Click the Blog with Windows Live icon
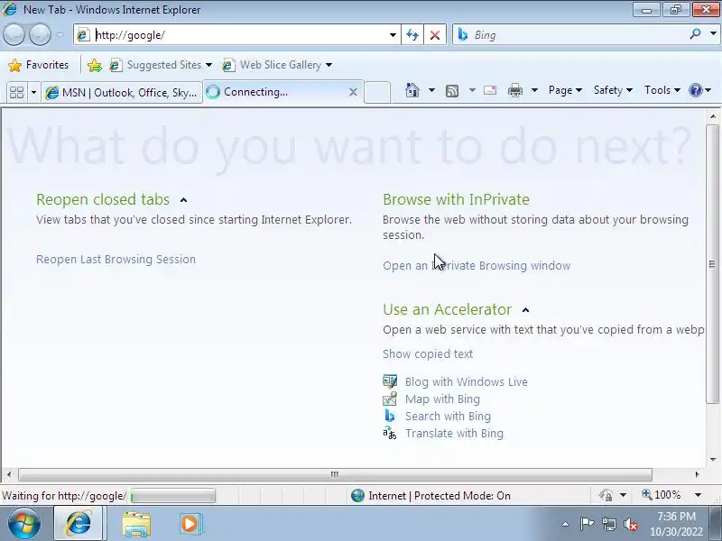The height and width of the screenshot is (541, 722). [390, 381]
